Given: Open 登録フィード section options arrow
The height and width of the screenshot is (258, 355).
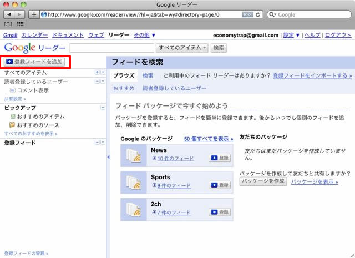Looking at the screenshot, I should pos(103,142).
